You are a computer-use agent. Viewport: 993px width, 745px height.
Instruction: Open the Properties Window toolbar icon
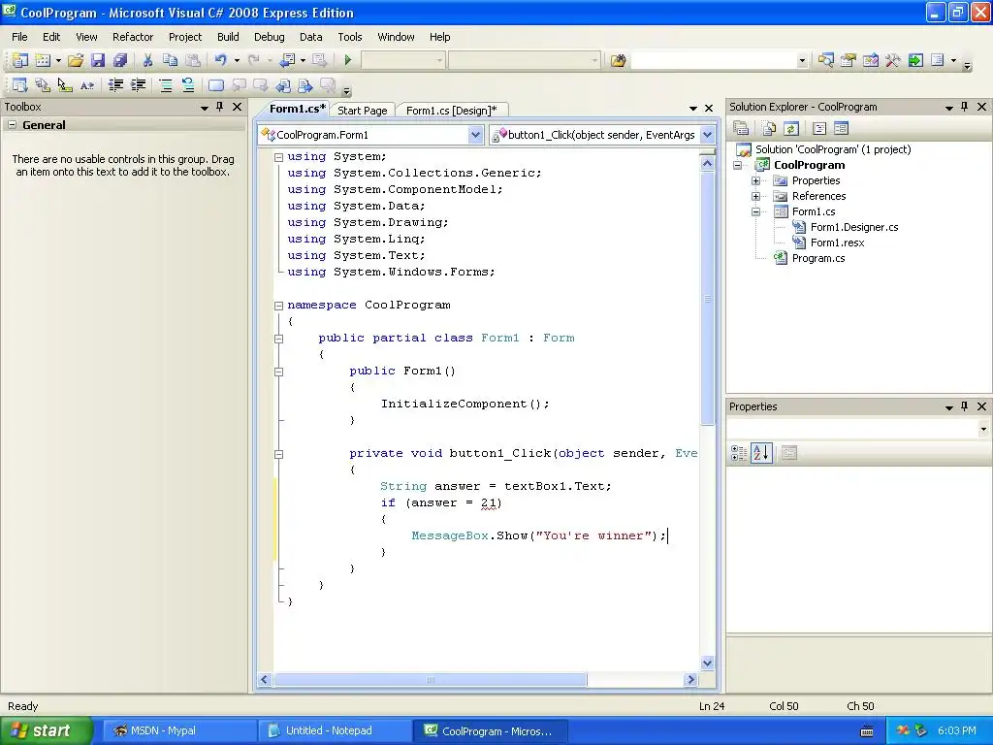point(848,60)
